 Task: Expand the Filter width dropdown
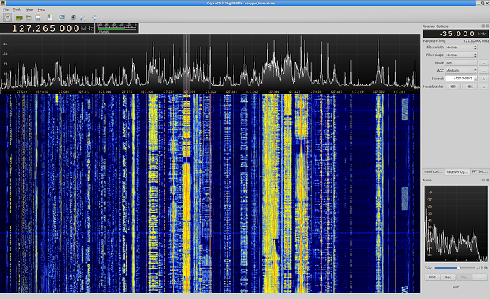point(461,47)
